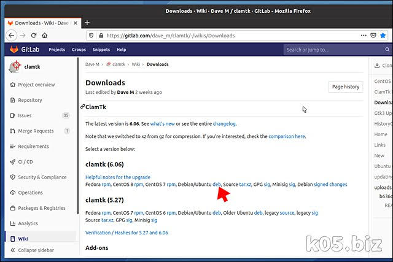Click the browser forward arrow
Screen dimensions: 393x262
[23, 36]
